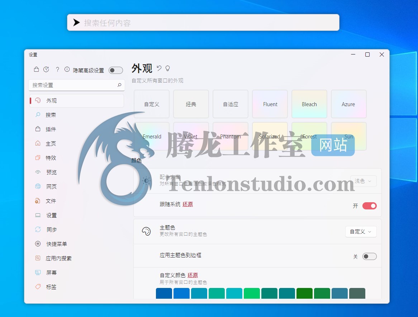Viewport: 418px width, 317px height.
Task: Apply the Forest theme tile
Action: click(x=309, y=136)
